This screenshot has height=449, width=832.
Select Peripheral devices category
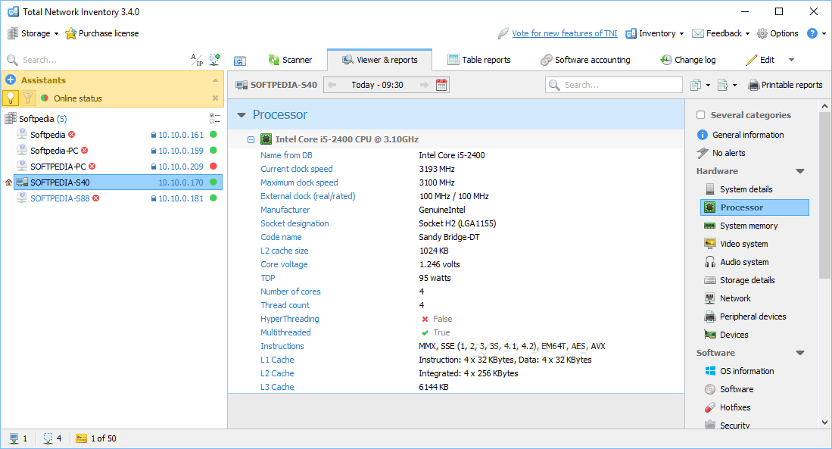(x=746, y=316)
